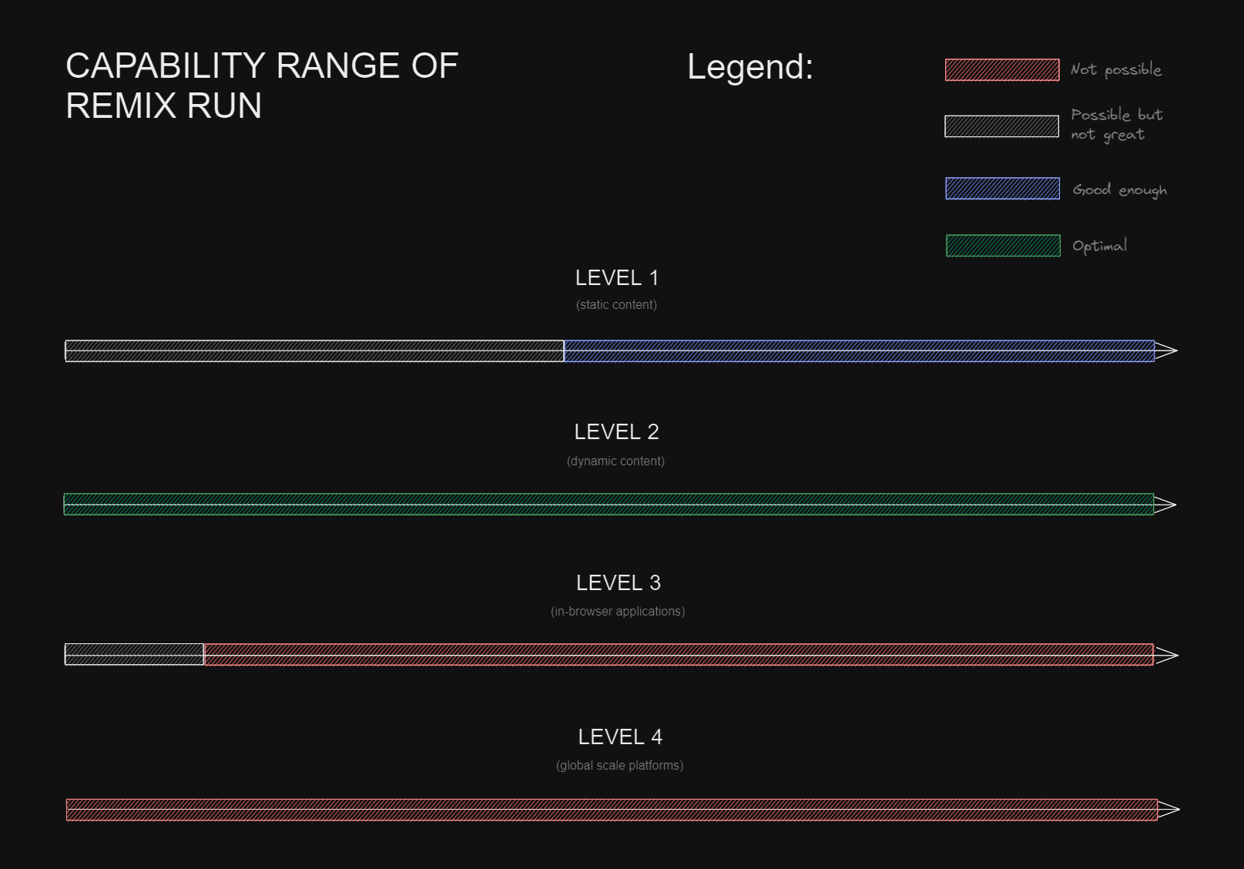This screenshot has width=1244, height=869.
Task: Click the green Level 2 bar
Action: pos(609,505)
